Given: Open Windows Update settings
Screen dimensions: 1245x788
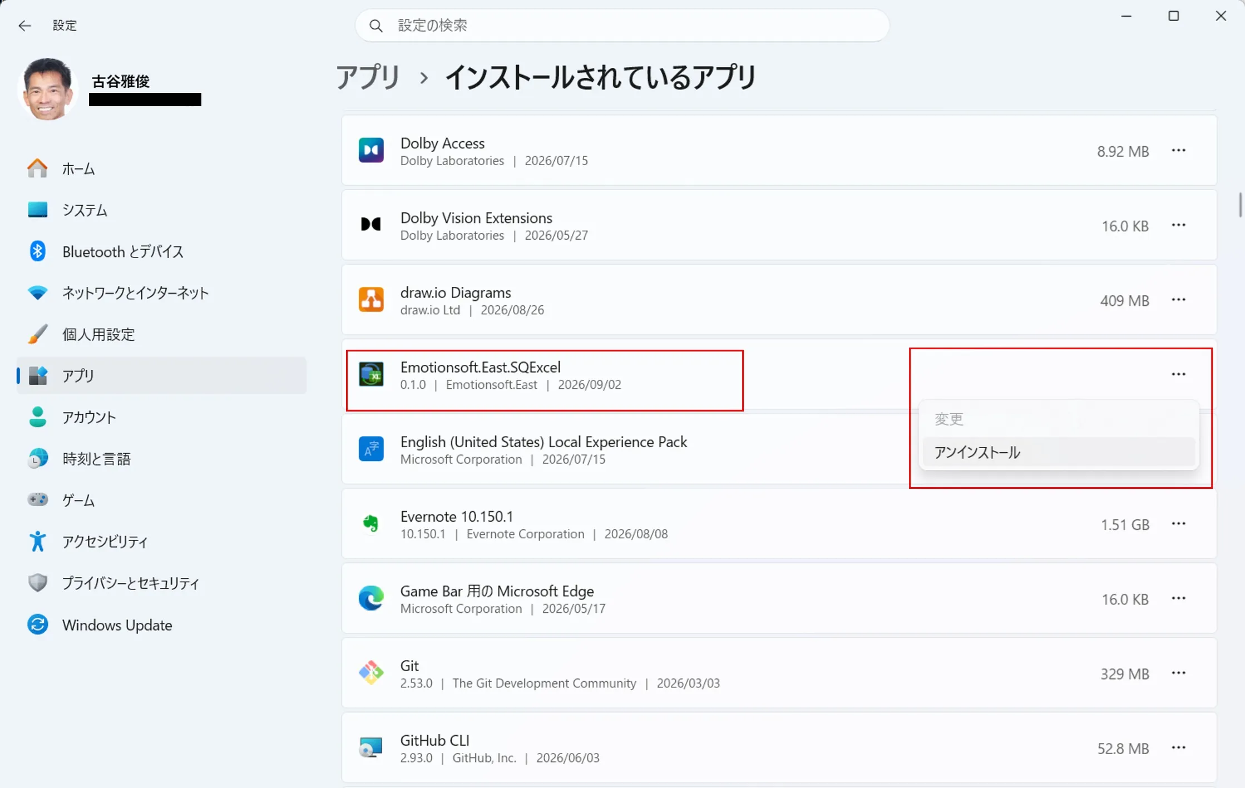Looking at the screenshot, I should [161, 625].
